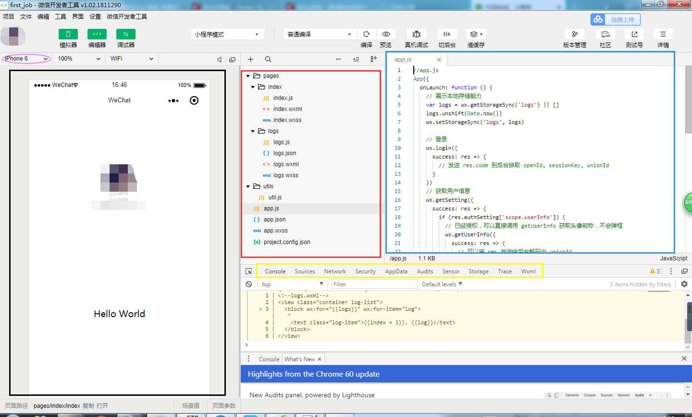Open the scene value button

[x=191, y=406]
